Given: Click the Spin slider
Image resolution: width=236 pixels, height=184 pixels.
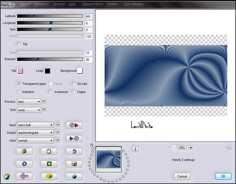Looking at the screenshot, I should (x=50, y=29).
